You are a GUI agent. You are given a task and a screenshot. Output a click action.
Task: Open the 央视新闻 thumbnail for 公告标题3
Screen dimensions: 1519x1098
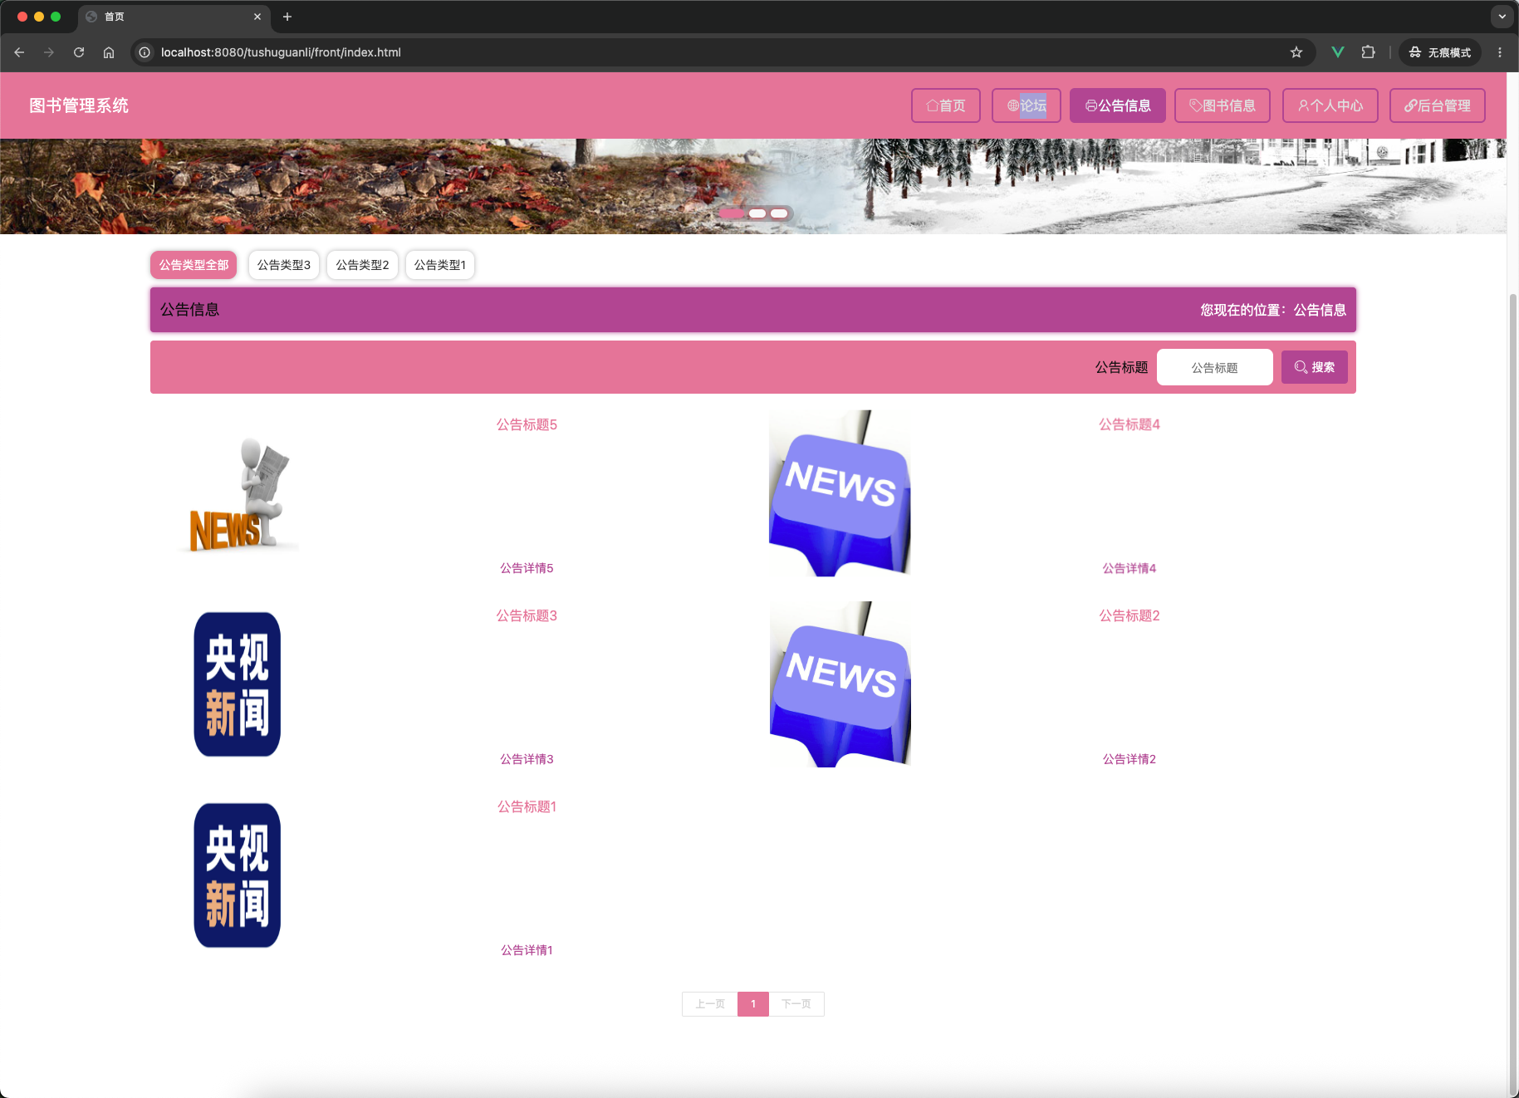pos(238,684)
